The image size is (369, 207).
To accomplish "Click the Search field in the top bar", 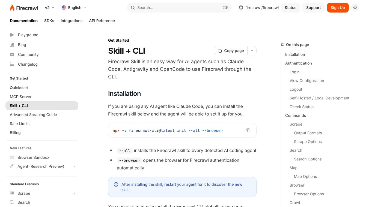I will [x=179, y=8].
